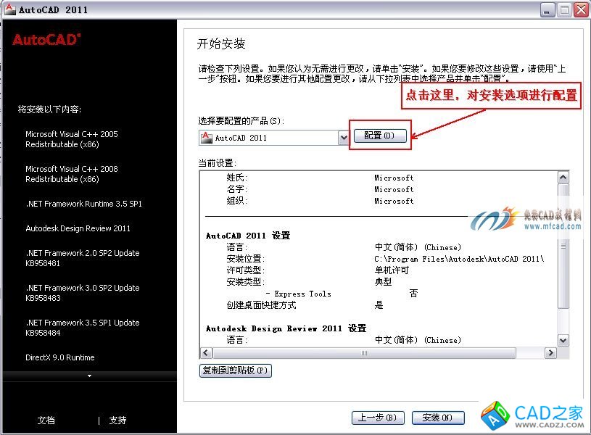The width and height of the screenshot is (591, 435).
Task: Close the AutoCAD 2011 installer window
Action: coord(581,9)
